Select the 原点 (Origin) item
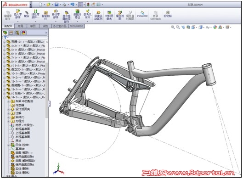243x179 pixels. coord(16,141)
